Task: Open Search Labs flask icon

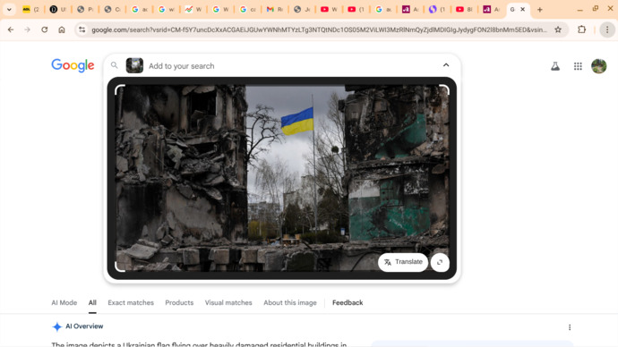Action: [555, 66]
